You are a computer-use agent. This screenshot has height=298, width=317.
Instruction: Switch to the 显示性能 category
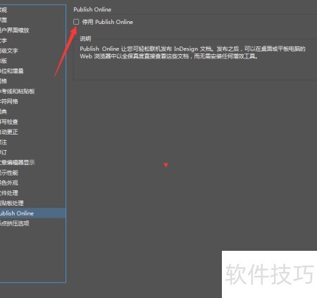(x=9, y=173)
